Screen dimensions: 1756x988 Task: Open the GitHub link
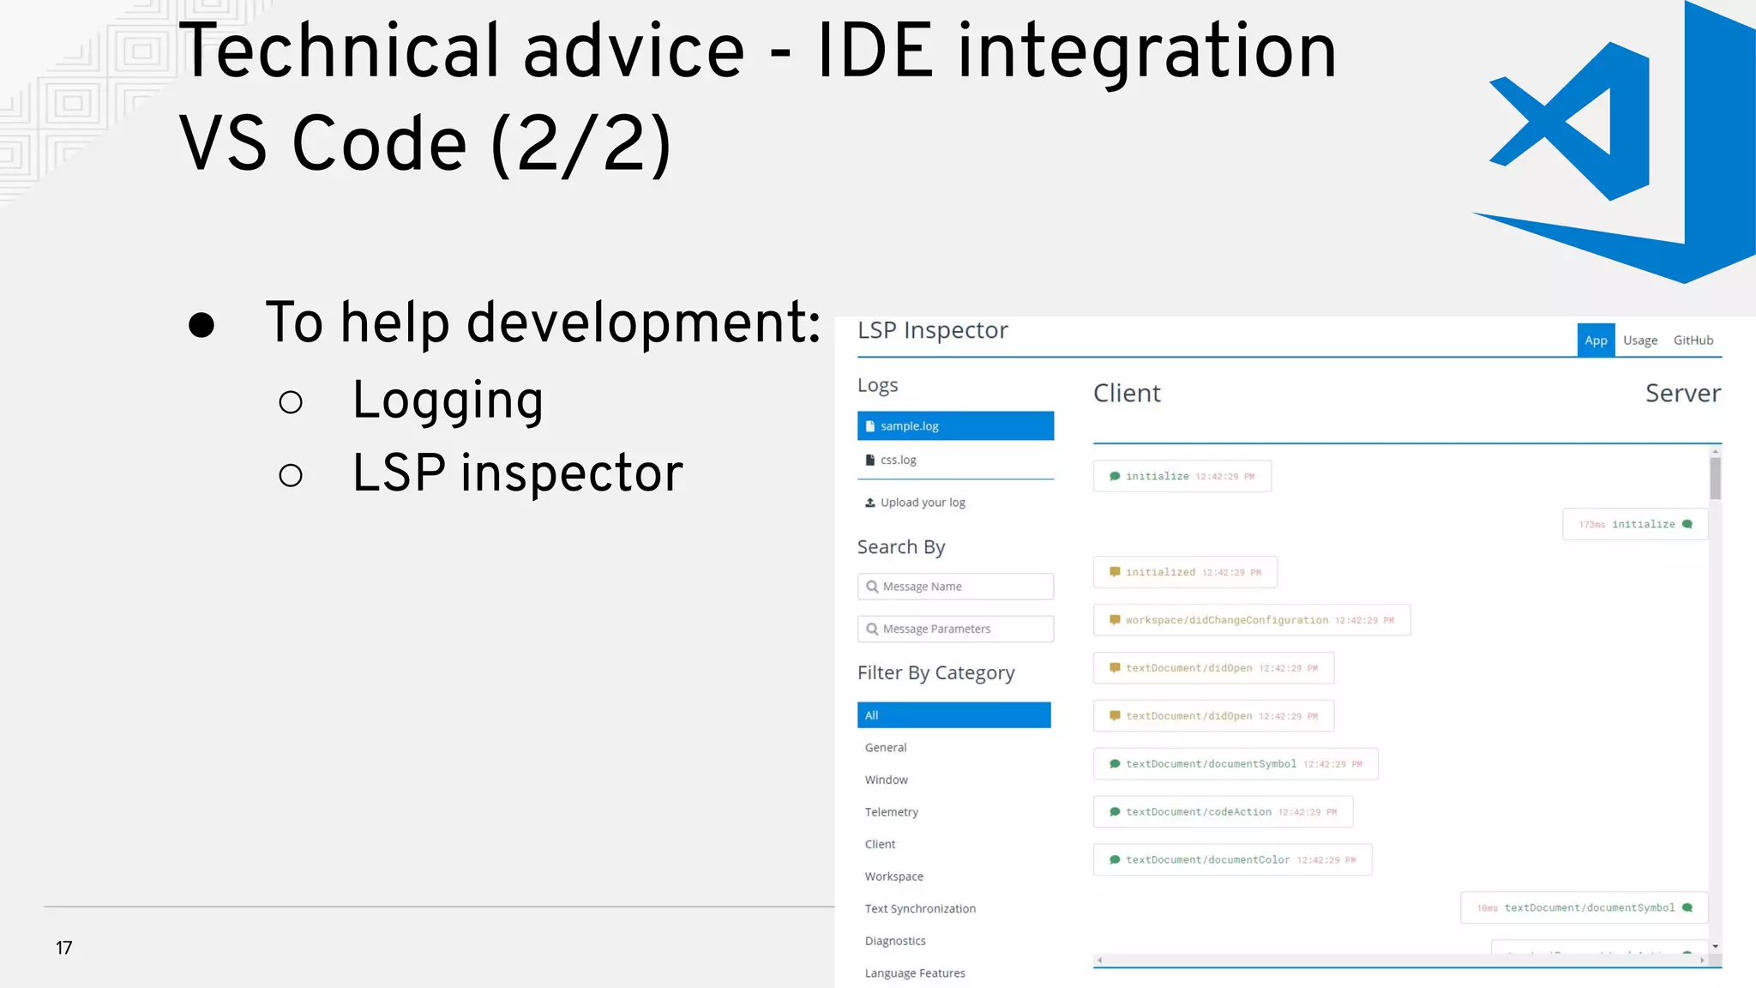pos(1693,340)
